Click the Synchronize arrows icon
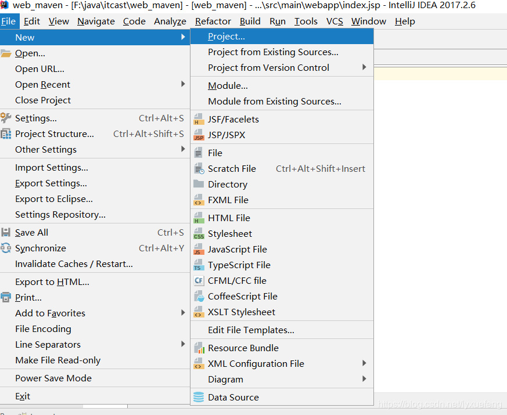Image resolution: width=507 pixels, height=415 pixels. [x=6, y=248]
